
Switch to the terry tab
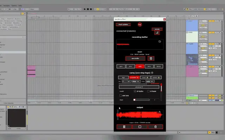pos(149,66)
